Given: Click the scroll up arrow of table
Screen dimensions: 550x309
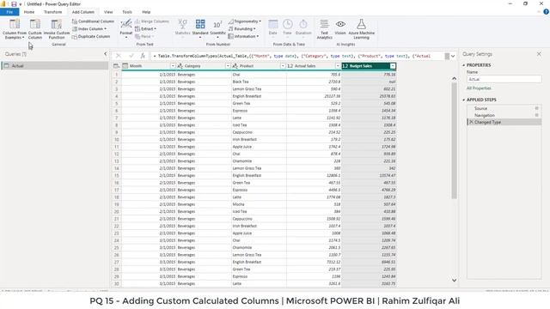Looking at the screenshot, I should pos(454,78).
